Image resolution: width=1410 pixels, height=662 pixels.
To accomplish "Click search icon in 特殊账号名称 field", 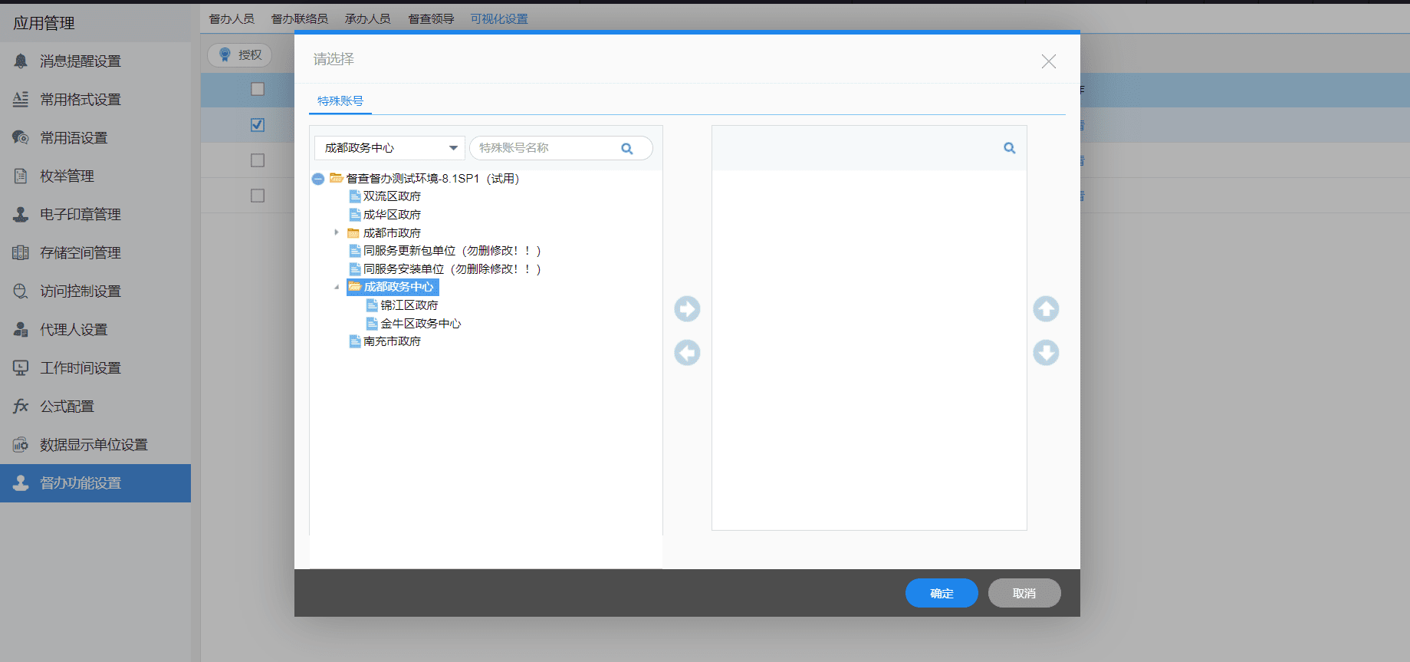I will (x=627, y=149).
